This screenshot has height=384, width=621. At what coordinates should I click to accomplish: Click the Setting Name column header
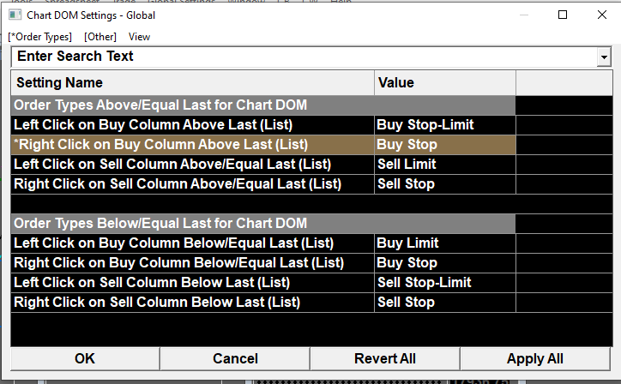pos(193,83)
